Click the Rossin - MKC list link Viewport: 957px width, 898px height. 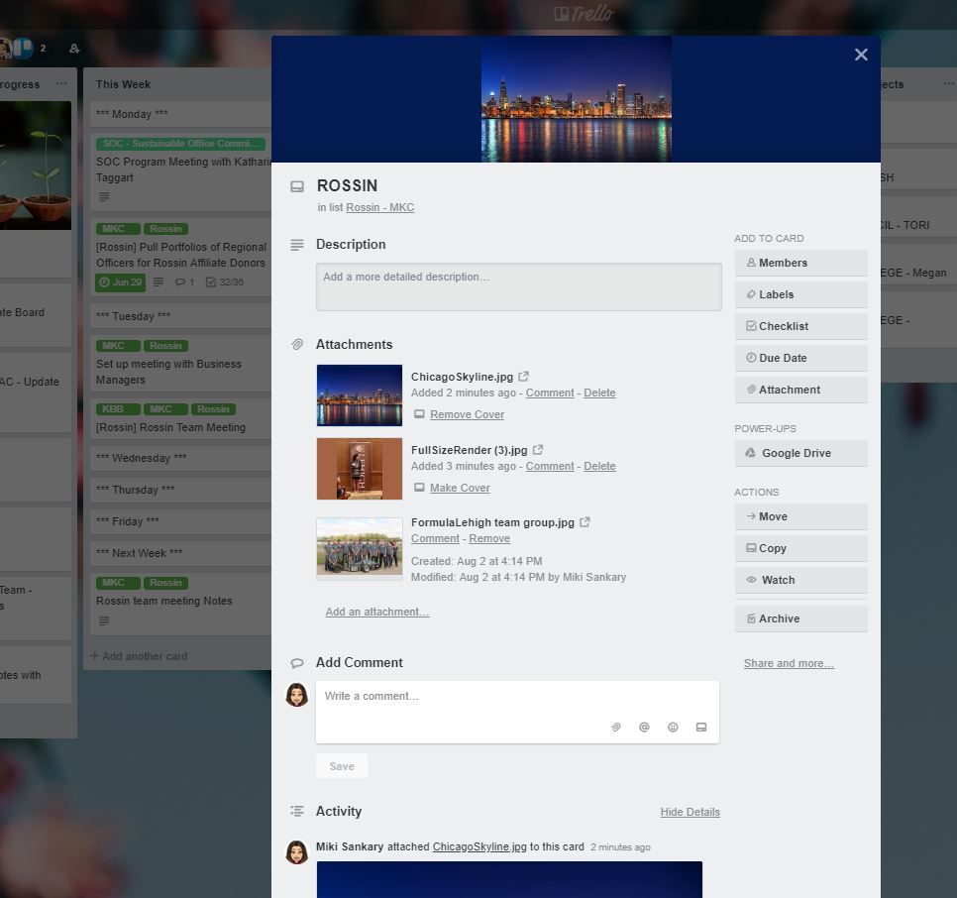coord(379,207)
